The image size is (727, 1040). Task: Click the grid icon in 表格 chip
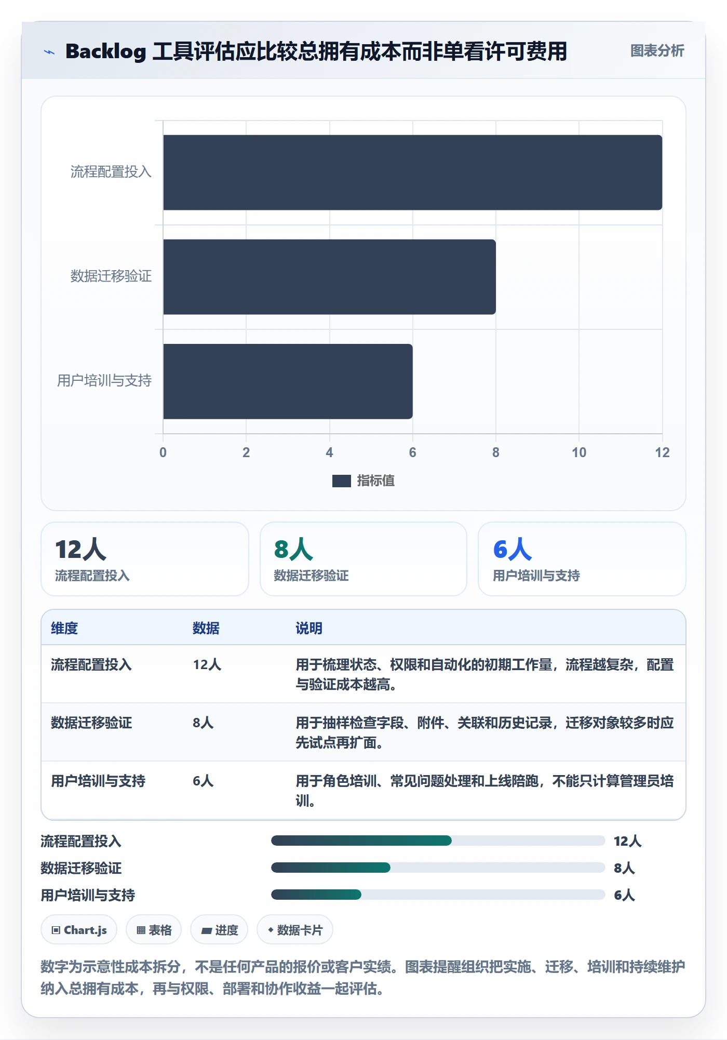141,930
